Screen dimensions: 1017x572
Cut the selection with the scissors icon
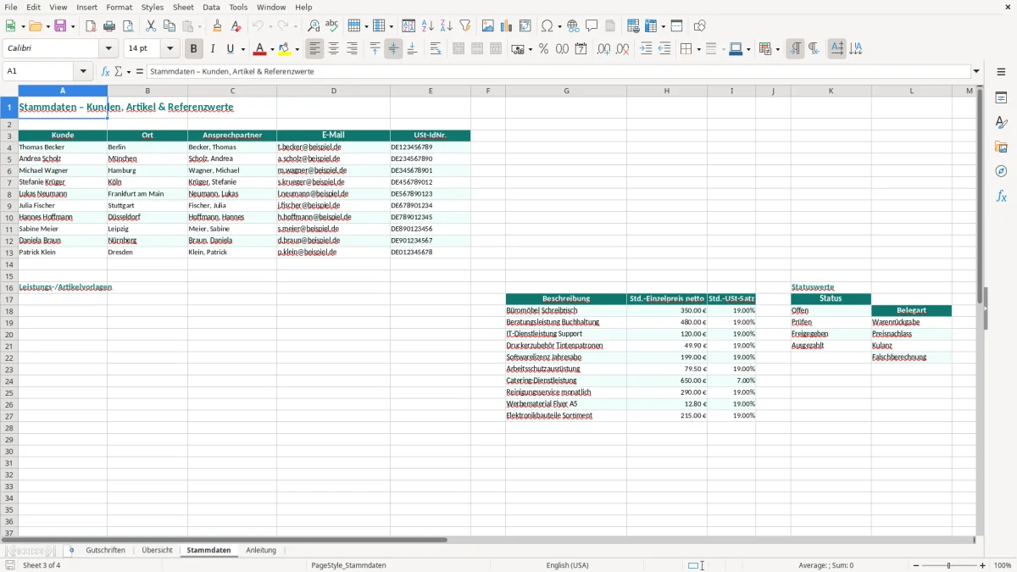[x=151, y=26]
